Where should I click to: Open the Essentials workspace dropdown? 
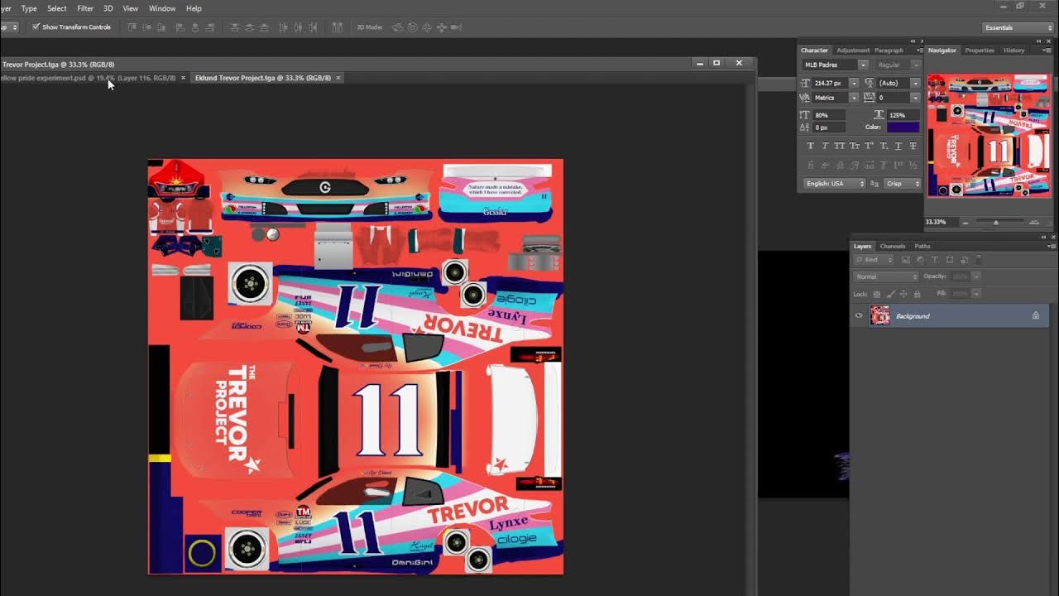[1018, 27]
